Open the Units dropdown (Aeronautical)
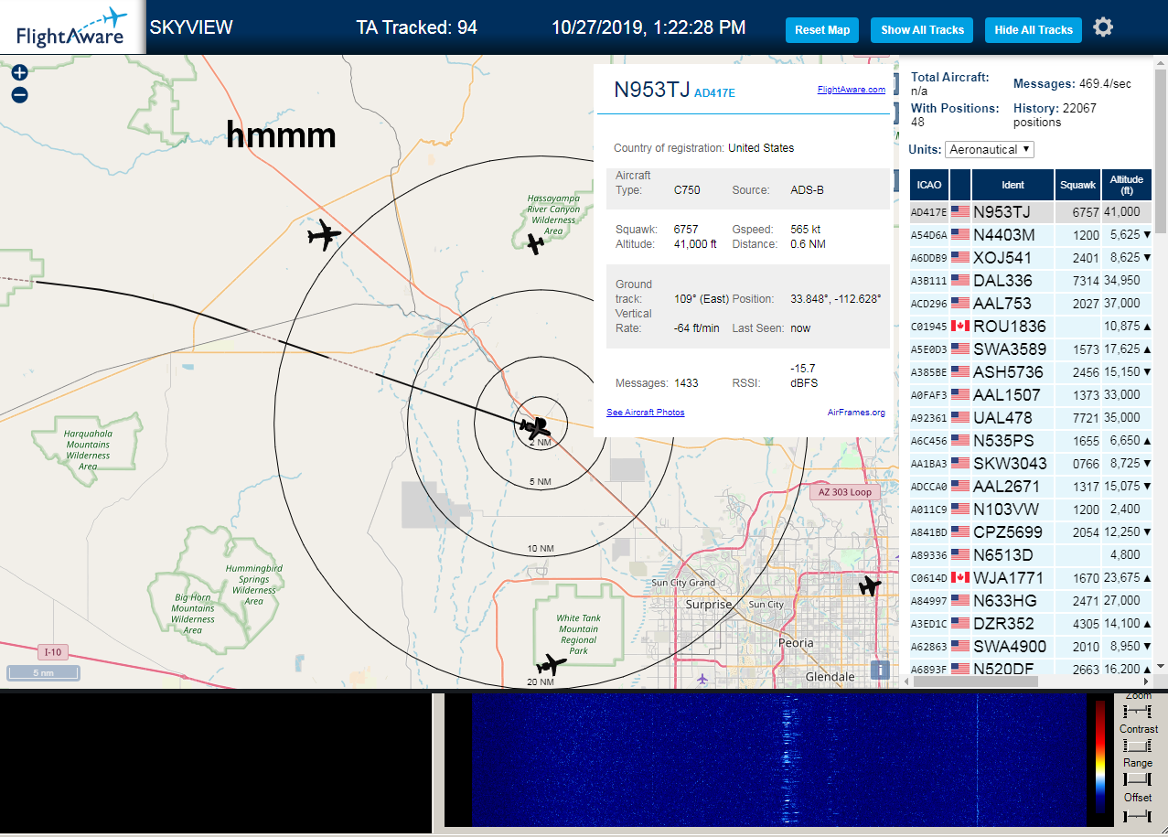Image resolution: width=1168 pixels, height=837 pixels. pyautogui.click(x=990, y=149)
